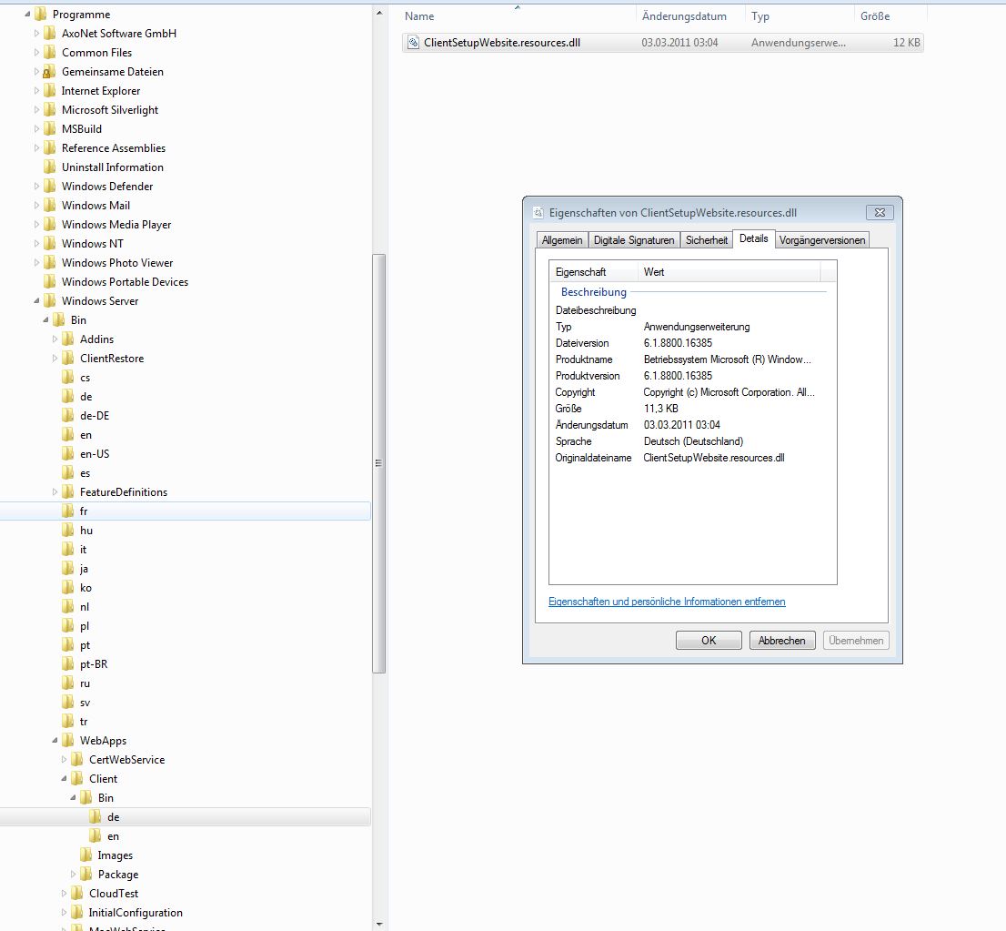Expand the Addins folder node
This screenshot has width=1006, height=931.
coord(55,339)
